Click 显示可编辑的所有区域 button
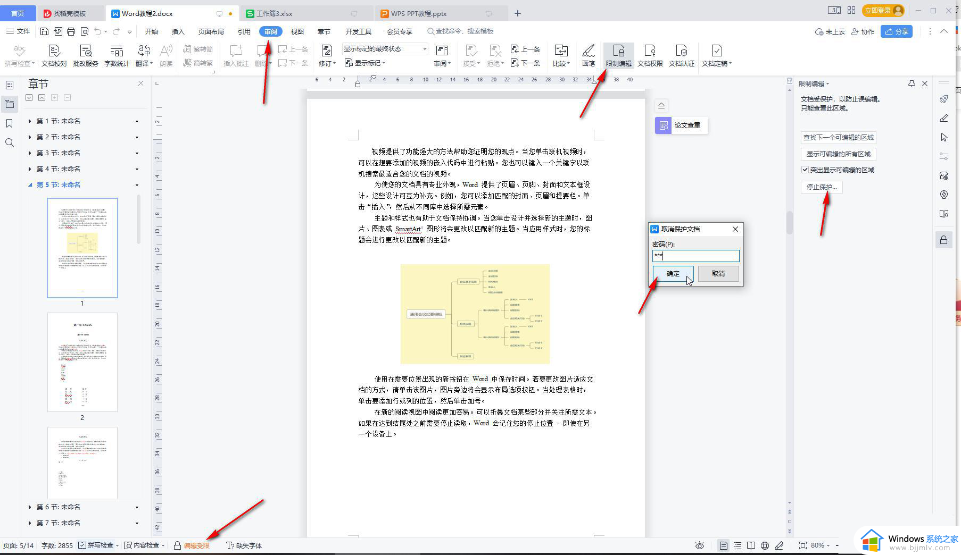This screenshot has height=555, width=961. pyautogui.click(x=839, y=154)
